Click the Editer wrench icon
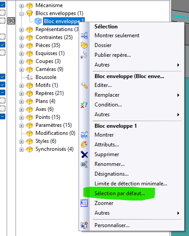This screenshot has width=189, height=236. click(x=84, y=85)
